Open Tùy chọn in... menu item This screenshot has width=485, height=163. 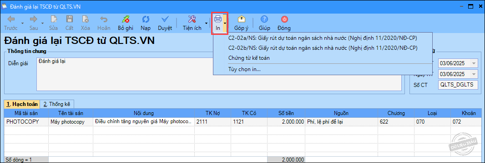(x=323, y=70)
